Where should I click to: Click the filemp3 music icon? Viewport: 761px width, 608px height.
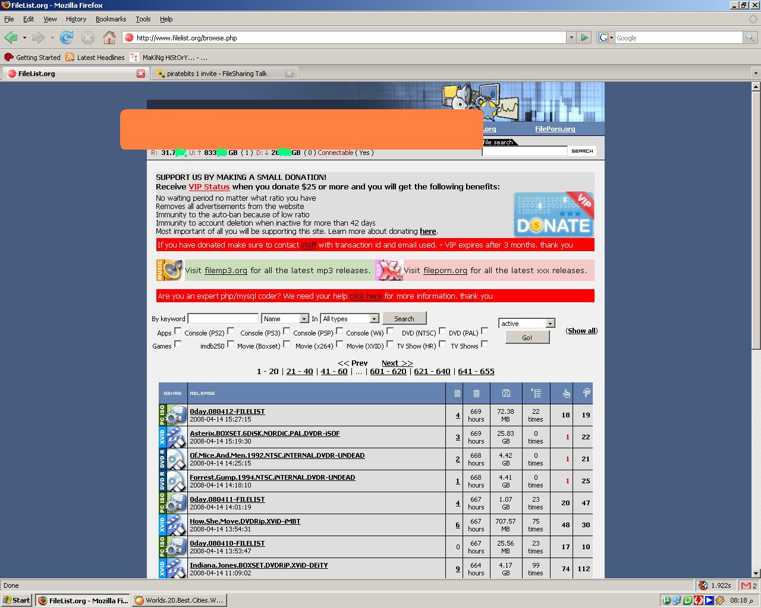[x=170, y=270]
